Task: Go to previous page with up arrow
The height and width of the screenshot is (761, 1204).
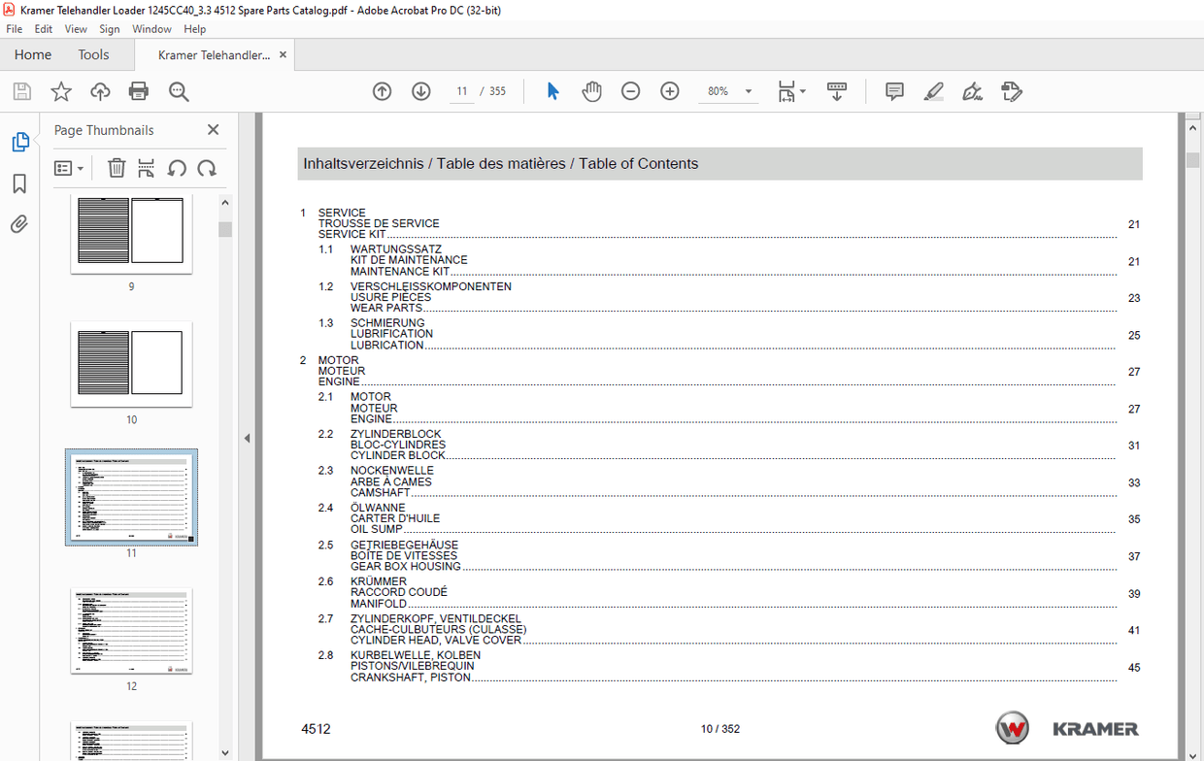Action: 382,91
